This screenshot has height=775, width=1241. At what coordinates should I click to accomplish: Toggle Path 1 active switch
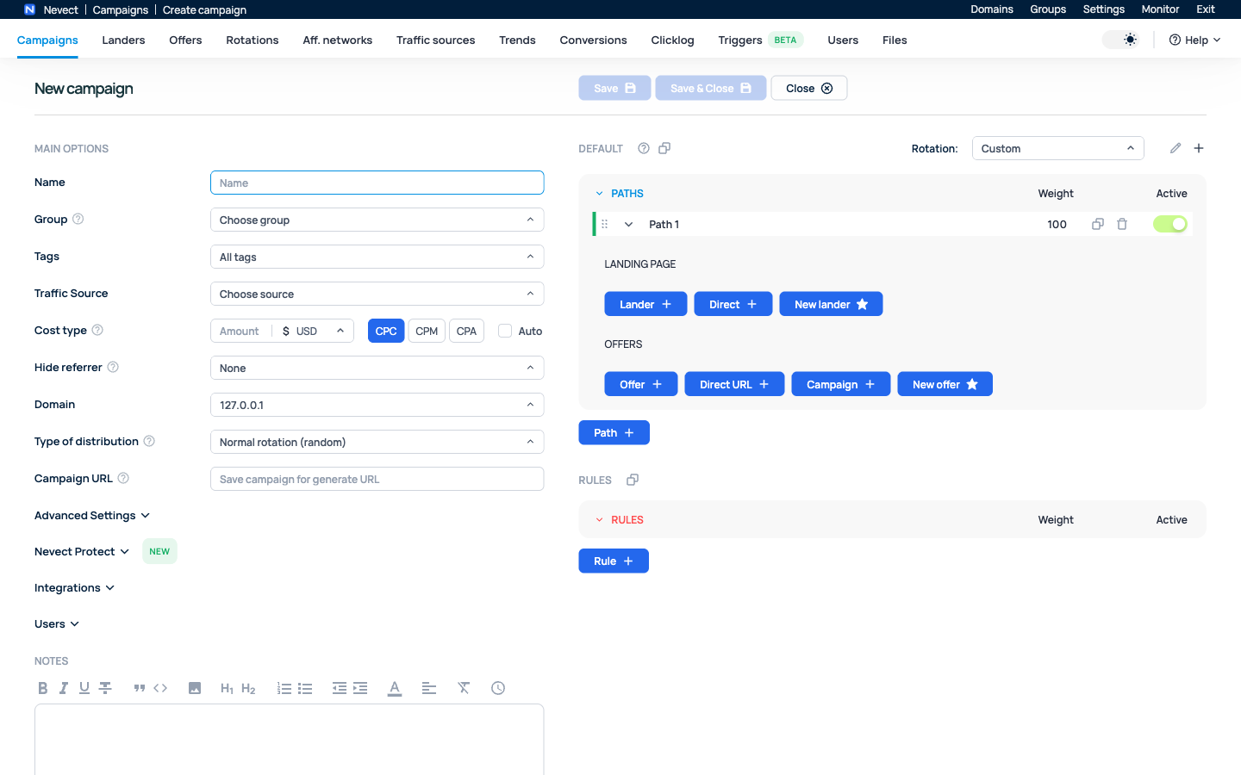[x=1170, y=224]
